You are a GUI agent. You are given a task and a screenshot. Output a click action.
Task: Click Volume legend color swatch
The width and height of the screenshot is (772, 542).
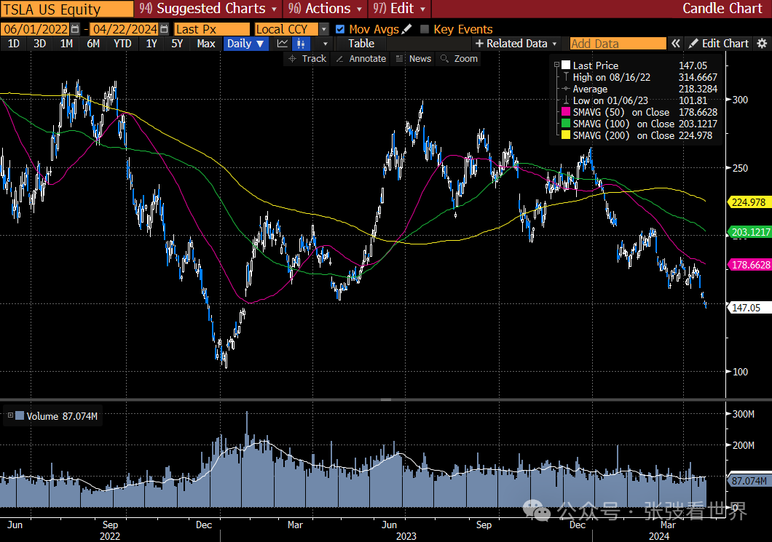coord(20,415)
